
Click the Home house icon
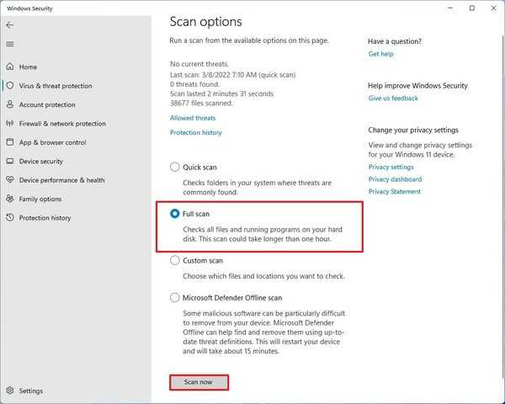pyautogui.click(x=10, y=66)
